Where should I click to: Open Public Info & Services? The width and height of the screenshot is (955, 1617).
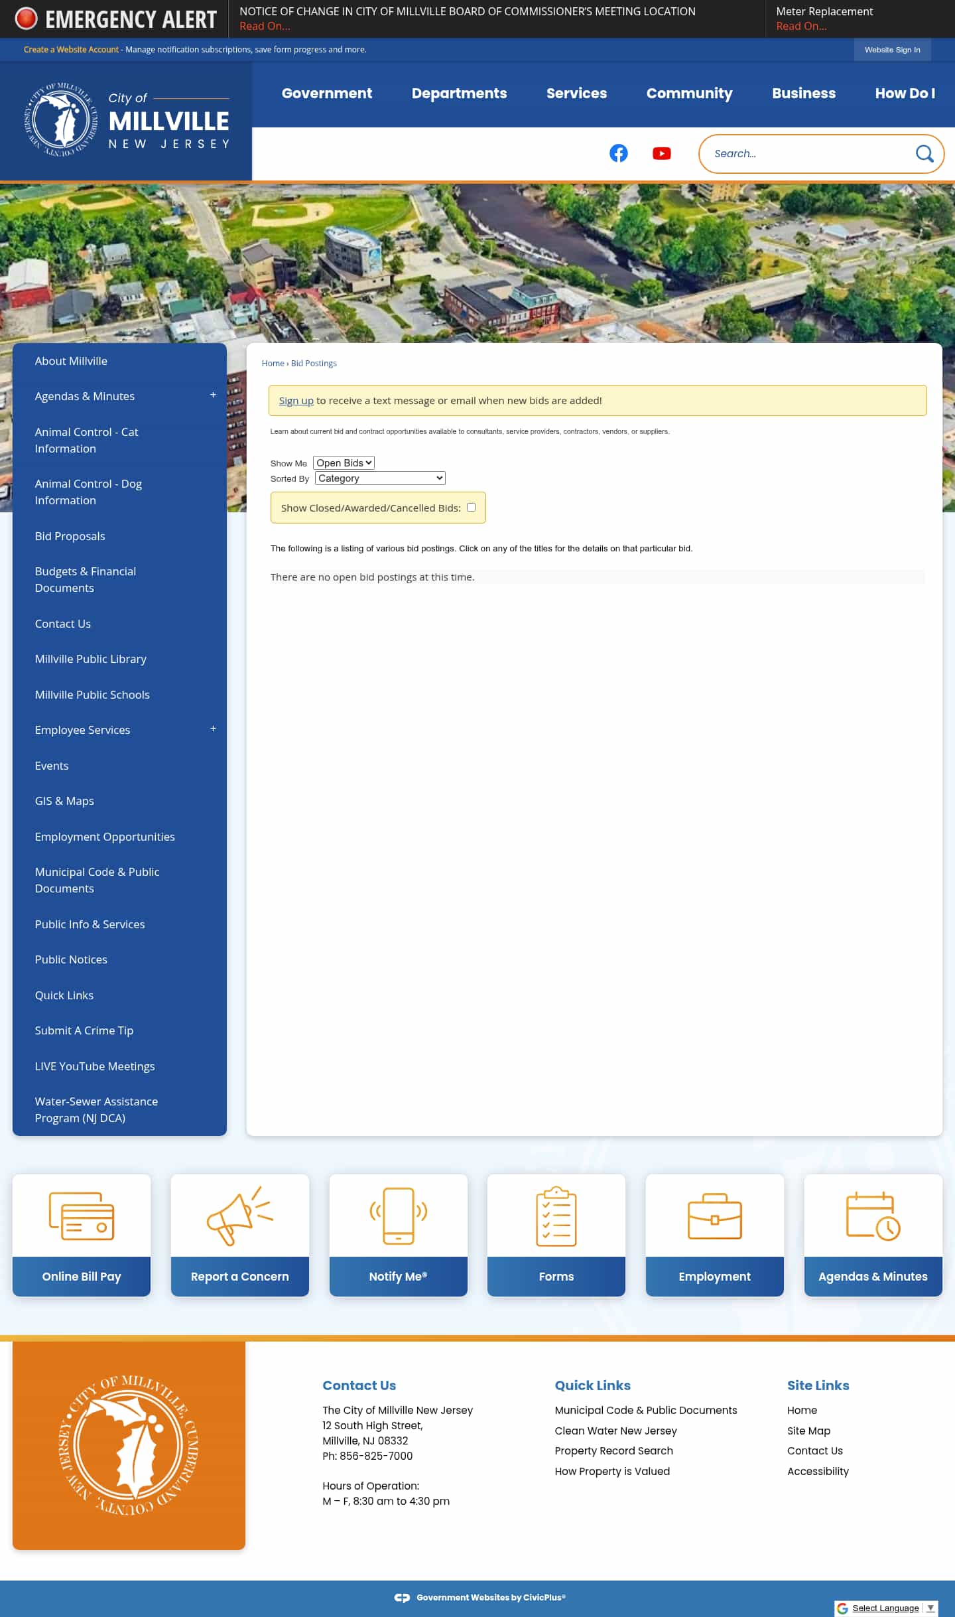click(90, 924)
